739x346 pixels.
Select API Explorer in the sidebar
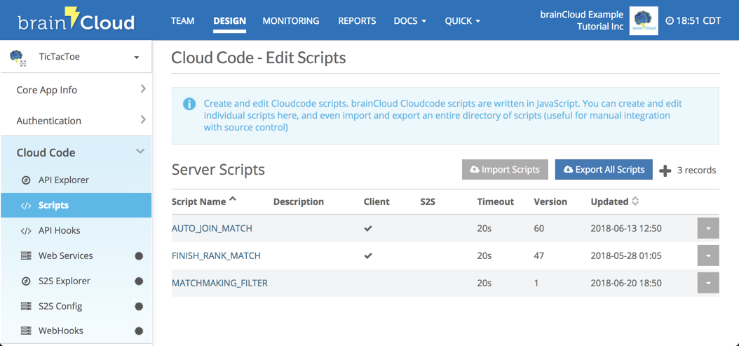(x=63, y=180)
